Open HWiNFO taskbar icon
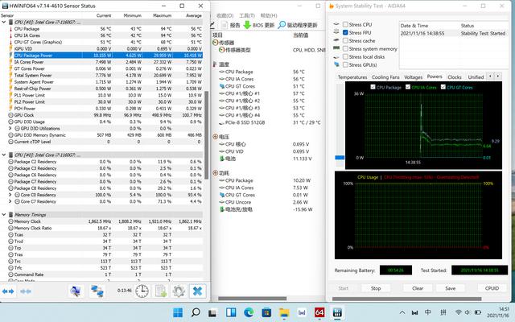 click(337, 312)
